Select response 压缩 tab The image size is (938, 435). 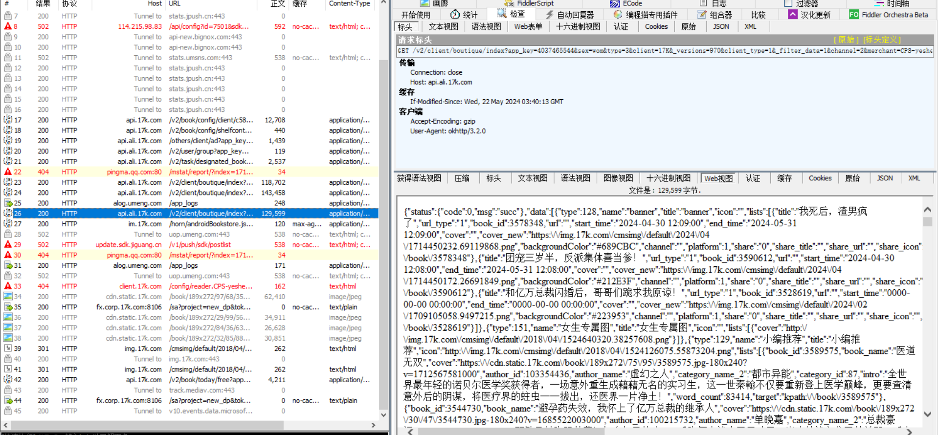coord(462,178)
